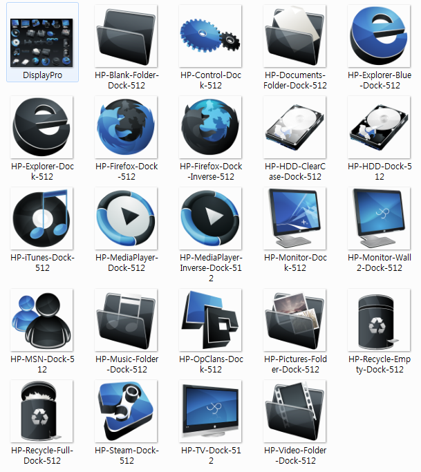Select the HP-HDD-Dock-512 hard drive icon
Image resolution: width=421 pixels, height=472 pixels.
click(379, 127)
